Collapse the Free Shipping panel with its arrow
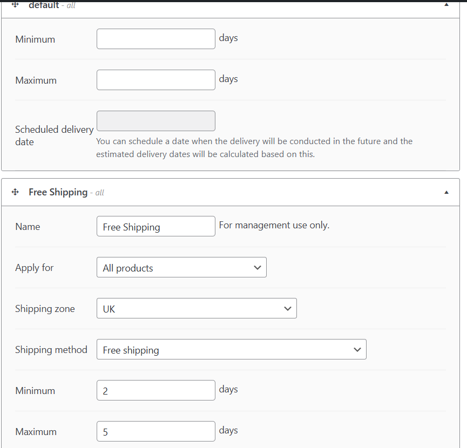This screenshot has height=448, width=467. tap(446, 192)
